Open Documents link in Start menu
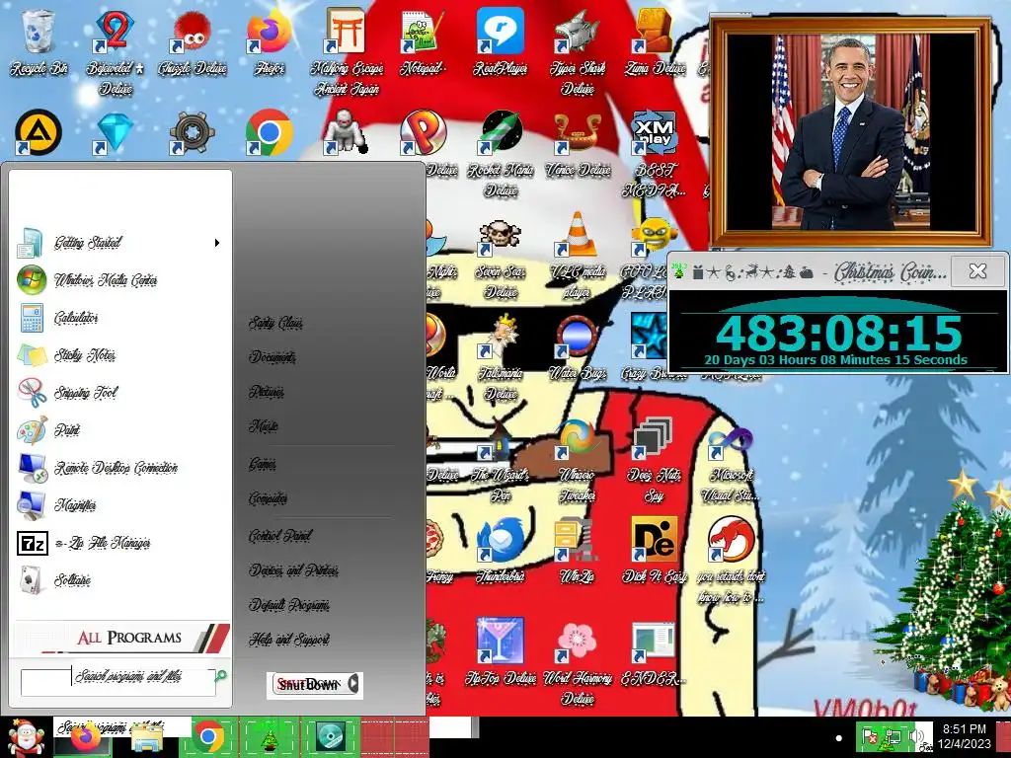Image resolution: width=1011 pixels, height=758 pixels. [x=272, y=357]
